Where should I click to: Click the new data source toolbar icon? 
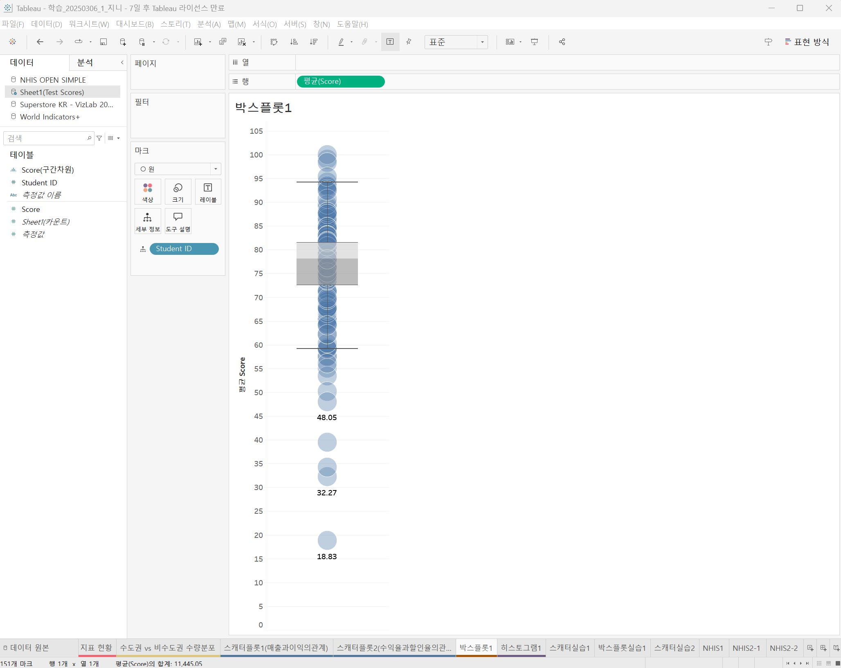(123, 42)
